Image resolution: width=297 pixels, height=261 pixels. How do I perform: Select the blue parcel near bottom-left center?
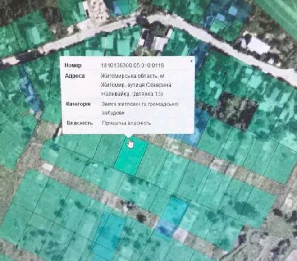pyautogui.click(x=108, y=231)
